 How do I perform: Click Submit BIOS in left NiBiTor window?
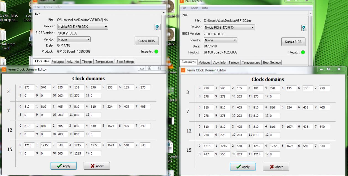coord(147,41)
